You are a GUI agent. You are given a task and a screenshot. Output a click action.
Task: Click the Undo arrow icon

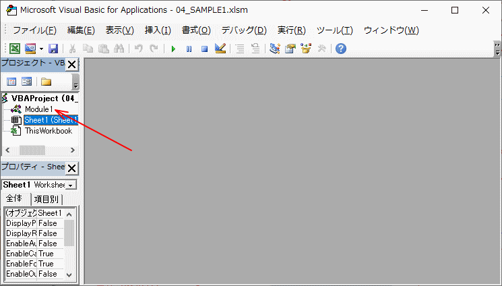tap(138, 49)
